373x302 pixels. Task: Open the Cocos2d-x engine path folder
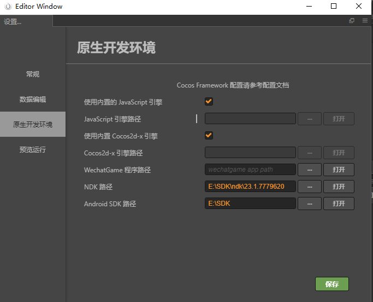click(339, 153)
